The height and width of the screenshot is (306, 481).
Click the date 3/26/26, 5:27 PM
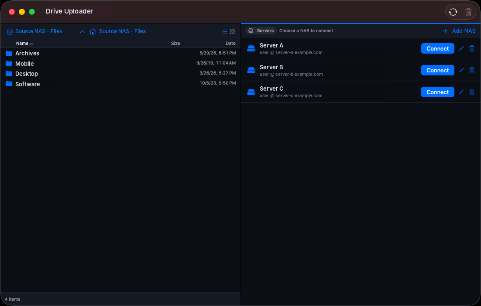tap(217, 73)
